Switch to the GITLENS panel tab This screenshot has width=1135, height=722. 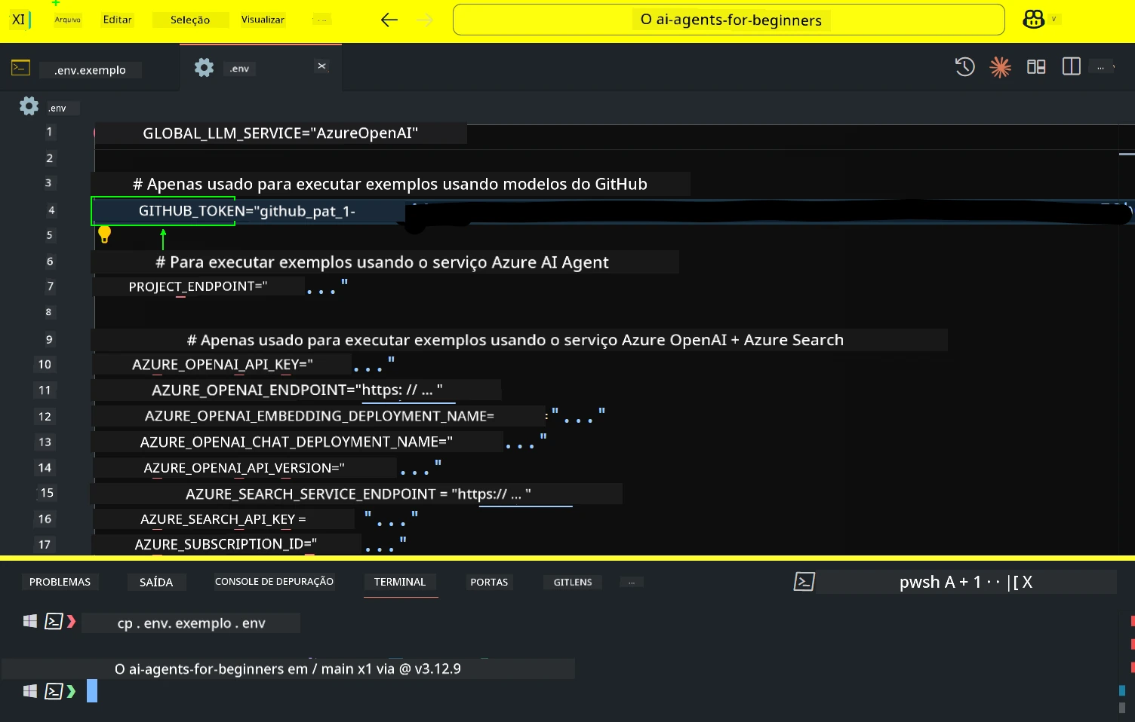pyautogui.click(x=572, y=581)
